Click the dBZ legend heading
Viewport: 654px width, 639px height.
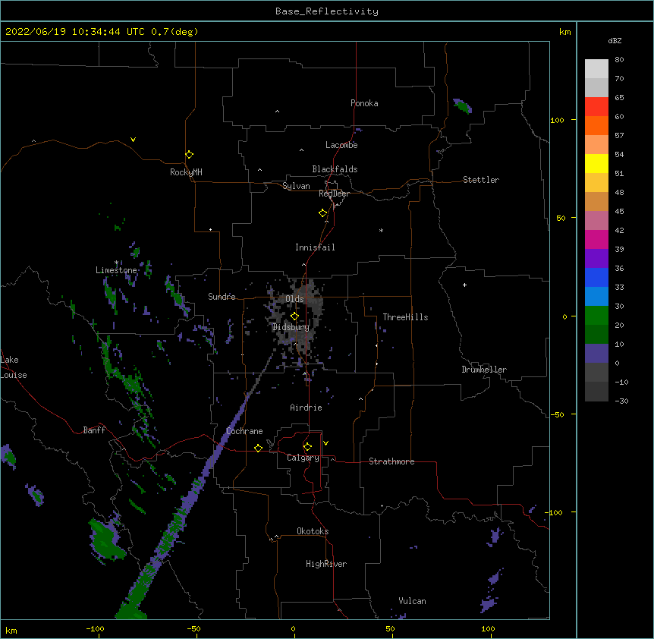(x=615, y=41)
